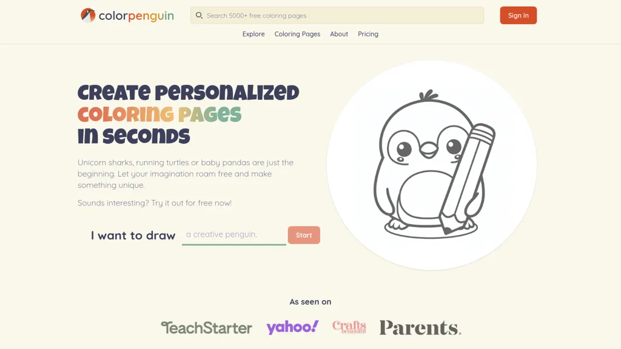Focus the Search 5000+ free coloring pages box
This screenshot has width=621, height=349.
coord(337,15)
